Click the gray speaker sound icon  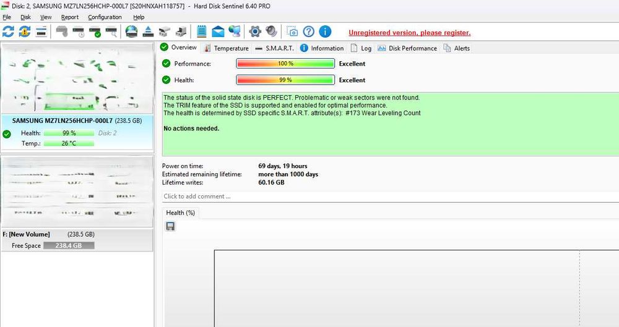[271, 32]
